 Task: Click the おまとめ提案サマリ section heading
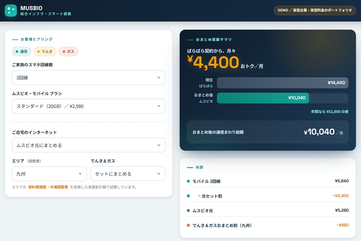[214, 40]
